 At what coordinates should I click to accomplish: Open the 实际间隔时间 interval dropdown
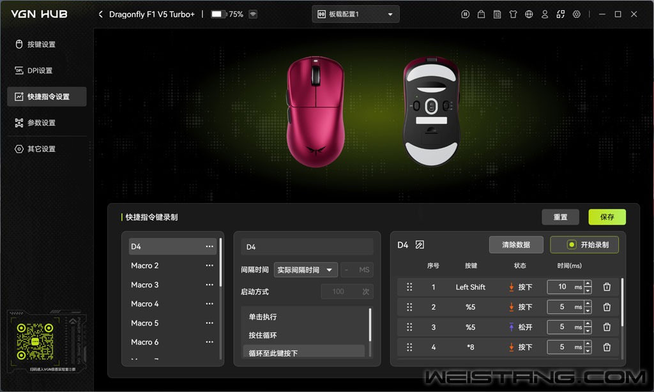(305, 270)
